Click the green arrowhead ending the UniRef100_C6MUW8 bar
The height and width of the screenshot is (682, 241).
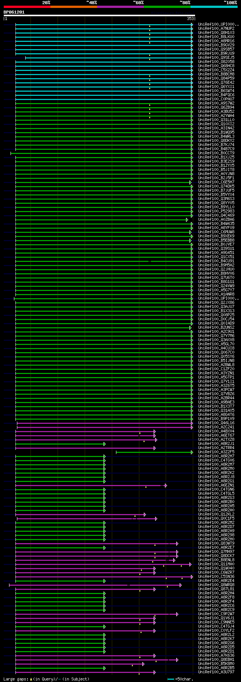(x=191, y=232)
